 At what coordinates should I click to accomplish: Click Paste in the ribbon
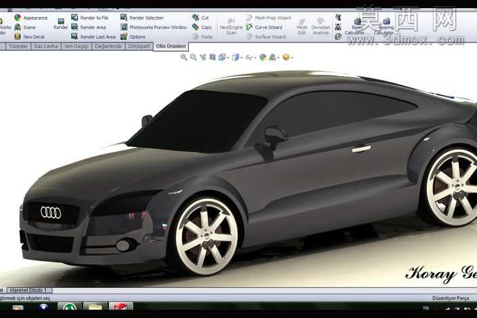[203, 37]
